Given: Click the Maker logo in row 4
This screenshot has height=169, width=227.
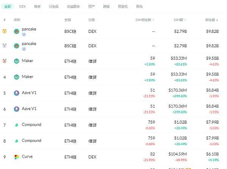Looking at the screenshot, I should [17, 77].
